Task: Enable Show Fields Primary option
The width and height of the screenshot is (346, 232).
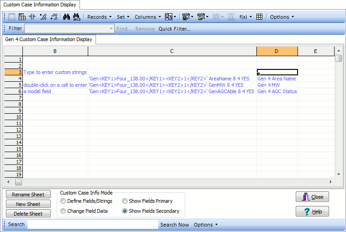Action: point(125,201)
